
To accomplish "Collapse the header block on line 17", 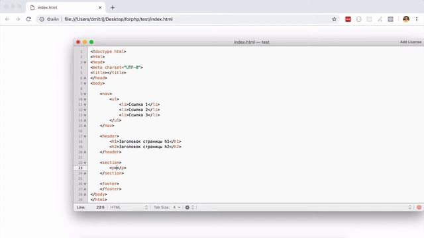I will click(85, 136).
